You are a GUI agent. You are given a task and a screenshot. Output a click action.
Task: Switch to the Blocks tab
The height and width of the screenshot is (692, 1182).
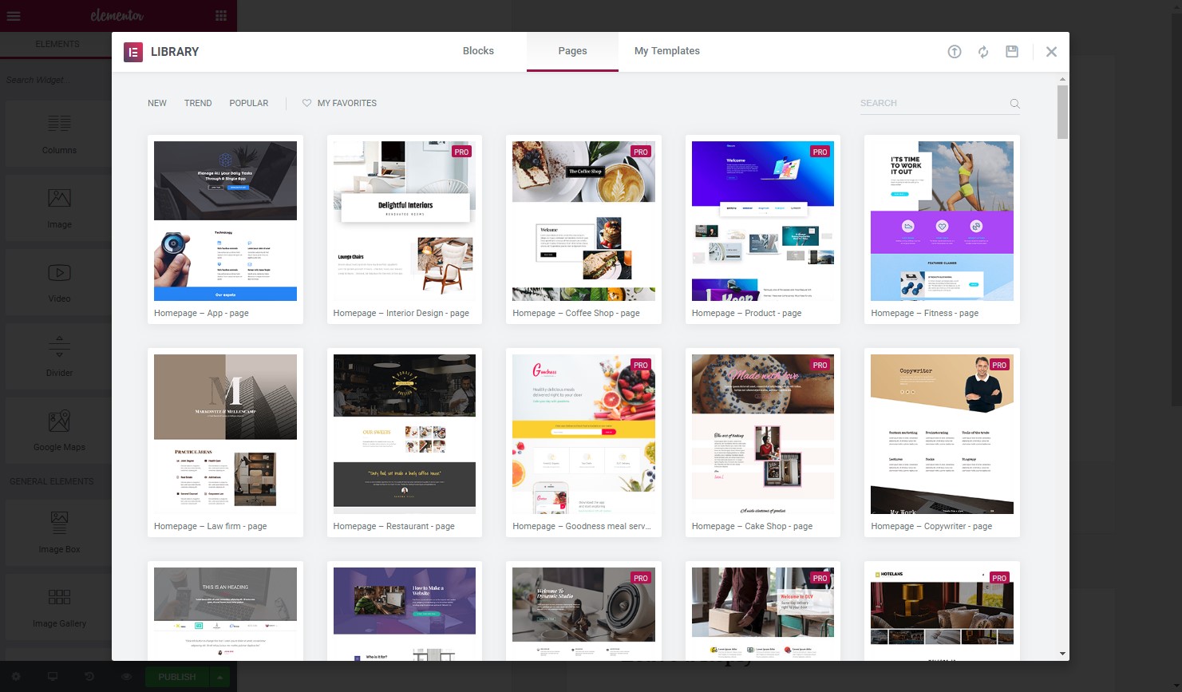(478, 50)
